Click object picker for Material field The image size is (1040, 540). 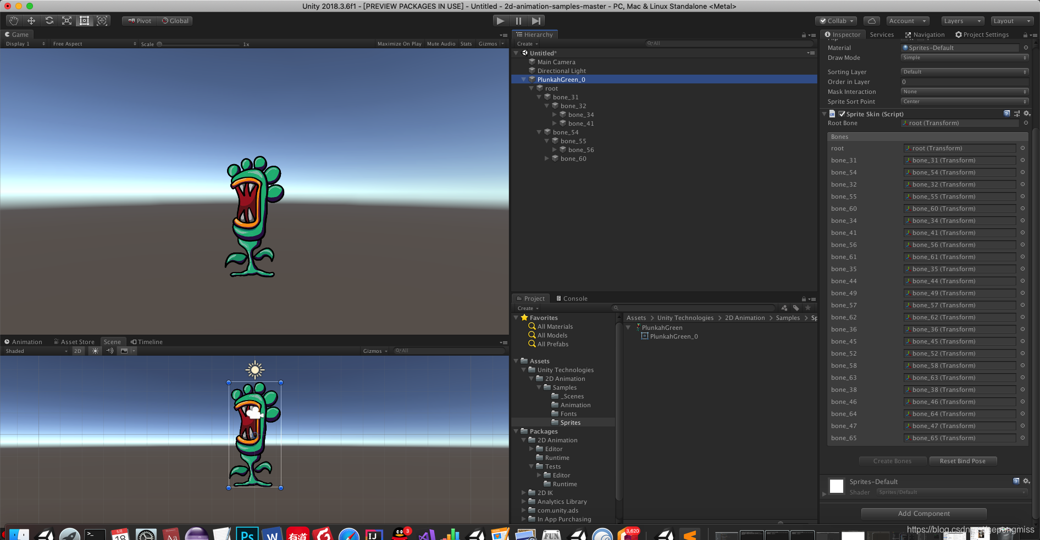pos(1025,48)
